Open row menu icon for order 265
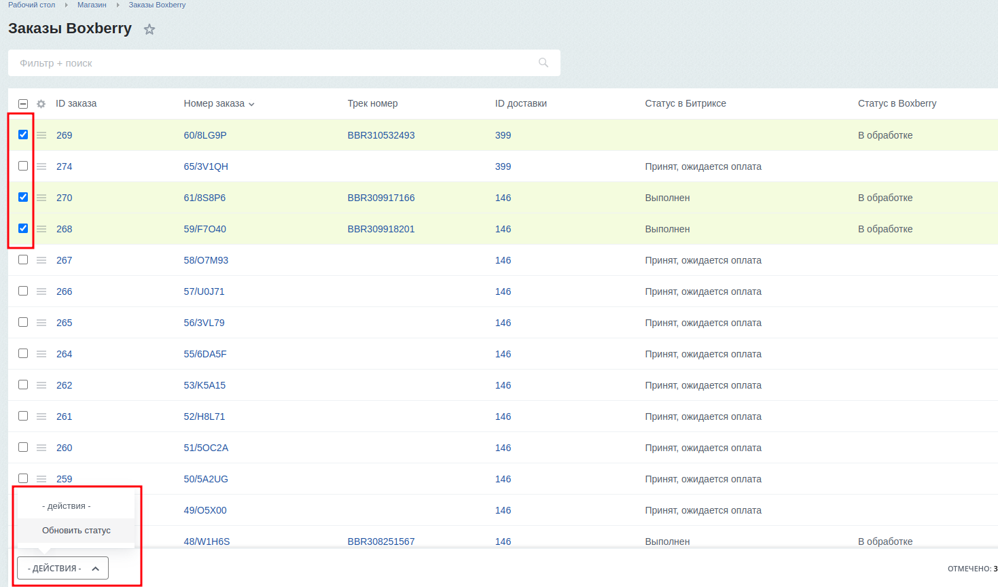Viewport: 998px width, 587px height. point(41,323)
